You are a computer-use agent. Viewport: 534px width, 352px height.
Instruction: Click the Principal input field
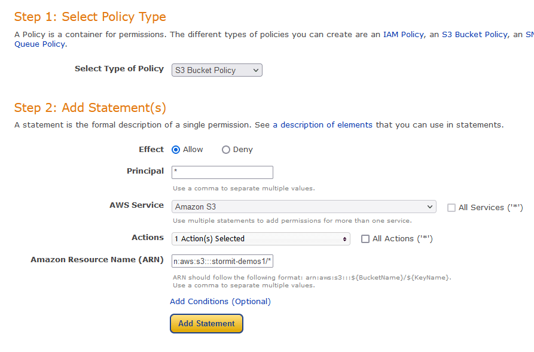pos(222,172)
